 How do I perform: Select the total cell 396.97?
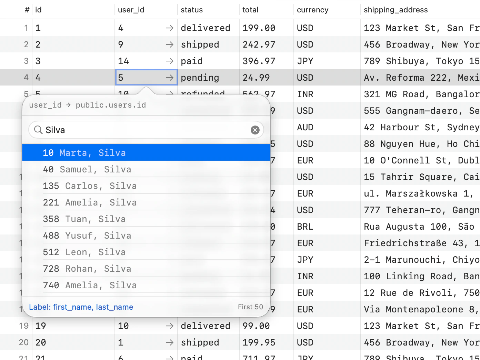(267, 61)
